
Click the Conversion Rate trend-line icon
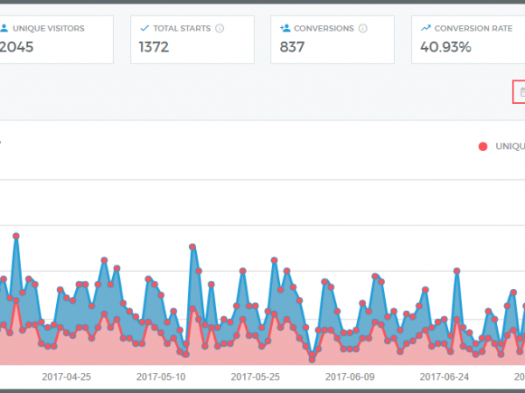click(425, 28)
